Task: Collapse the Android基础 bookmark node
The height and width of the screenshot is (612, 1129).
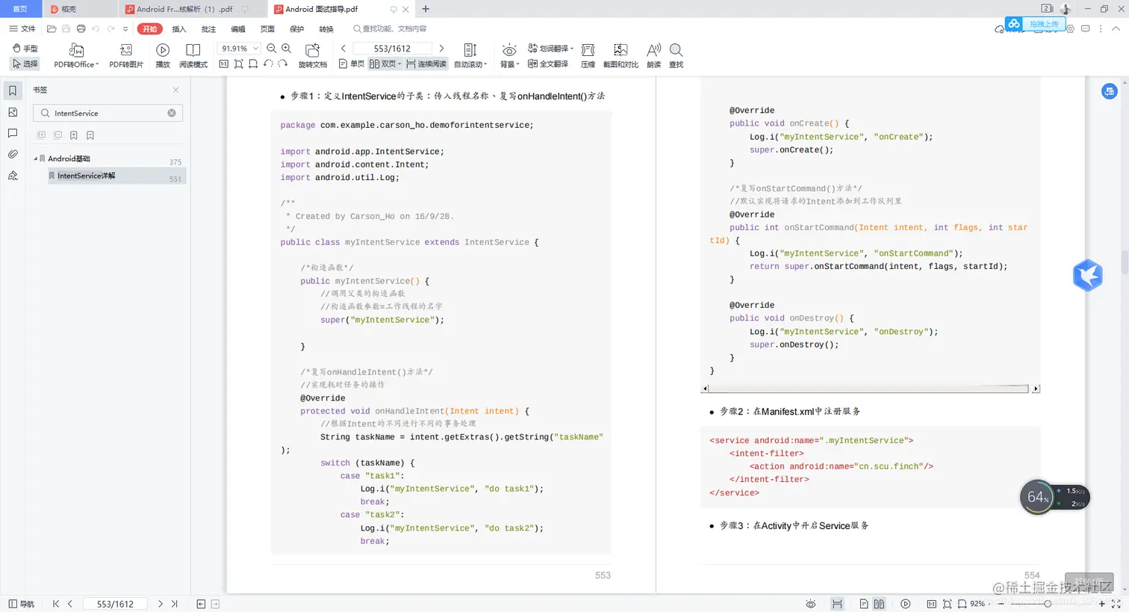Action: pos(35,158)
